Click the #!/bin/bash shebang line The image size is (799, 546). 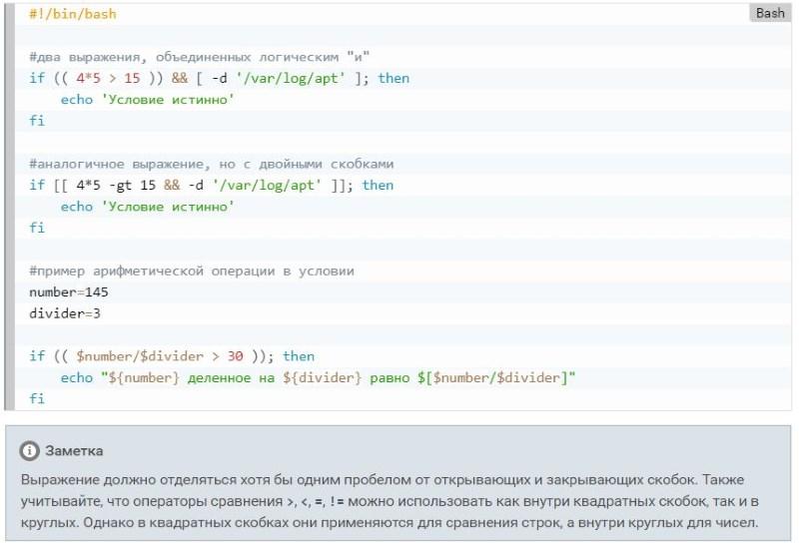(73, 14)
